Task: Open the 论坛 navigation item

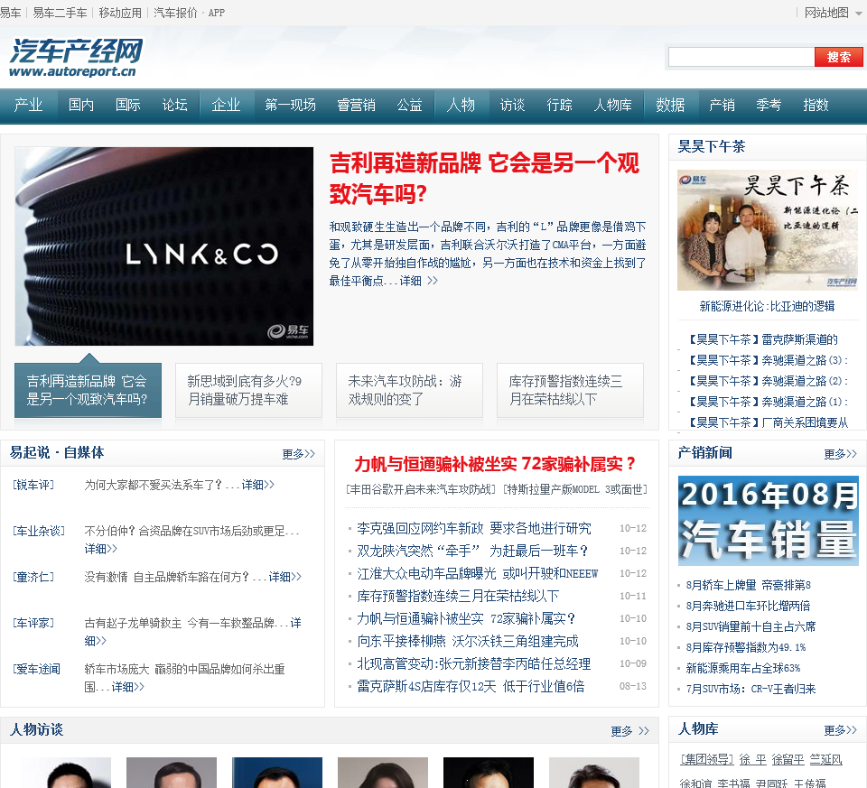Action: (174, 105)
